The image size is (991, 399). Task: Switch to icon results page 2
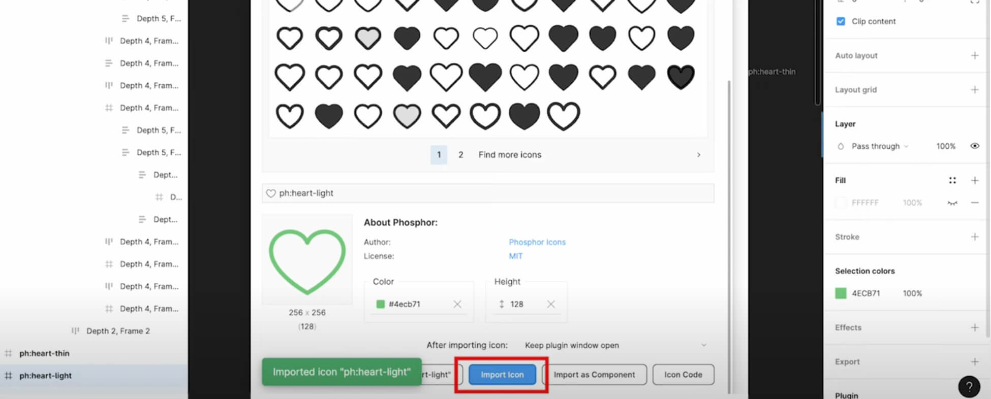460,155
